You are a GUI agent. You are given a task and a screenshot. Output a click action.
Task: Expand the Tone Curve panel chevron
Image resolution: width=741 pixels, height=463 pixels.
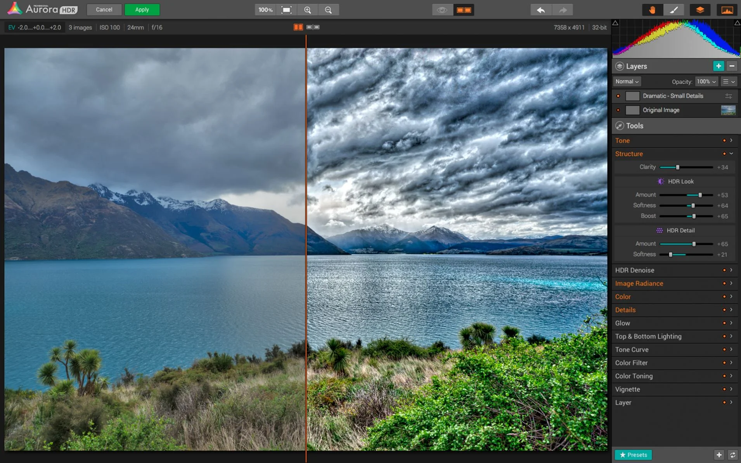click(x=731, y=349)
